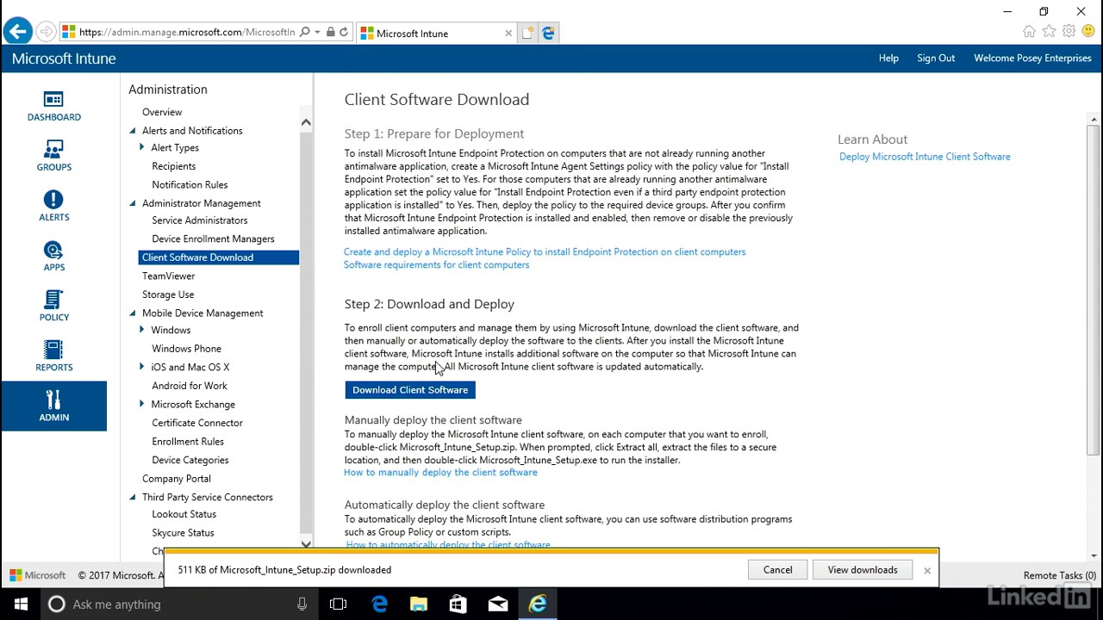The height and width of the screenshot is (620, 1103).
Task: Collapse the Administrator Management node
Action: [x=133, y=203]
